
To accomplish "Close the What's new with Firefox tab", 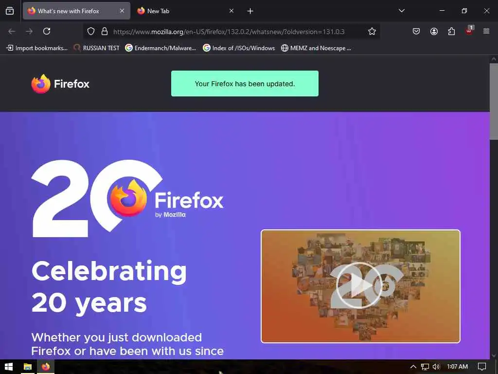I will tap(122, 11).
